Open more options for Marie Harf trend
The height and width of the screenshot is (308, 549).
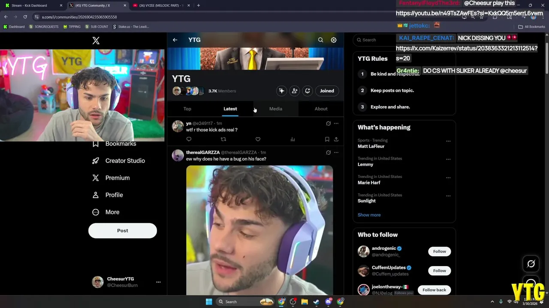(x=448, y=178)
